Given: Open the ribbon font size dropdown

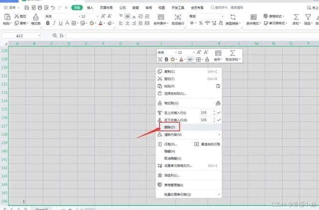Looking at the screenshot, I should tap(98, 16).
